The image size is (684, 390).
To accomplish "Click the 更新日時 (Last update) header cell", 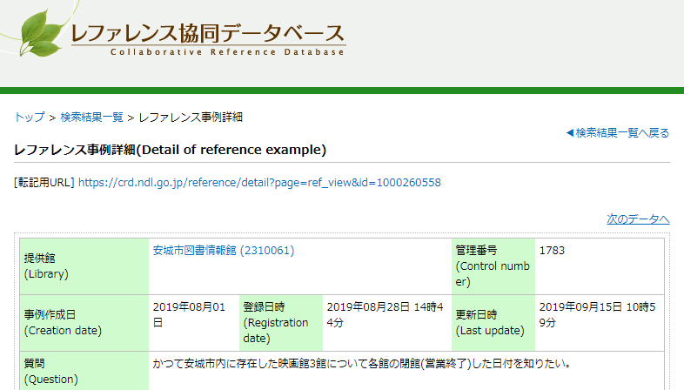I will tap(493, 323).
